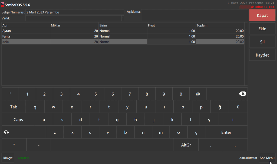This screenshot has height=164, width=277.
Task: Open Ana Menü
Action: click(267, 158)
